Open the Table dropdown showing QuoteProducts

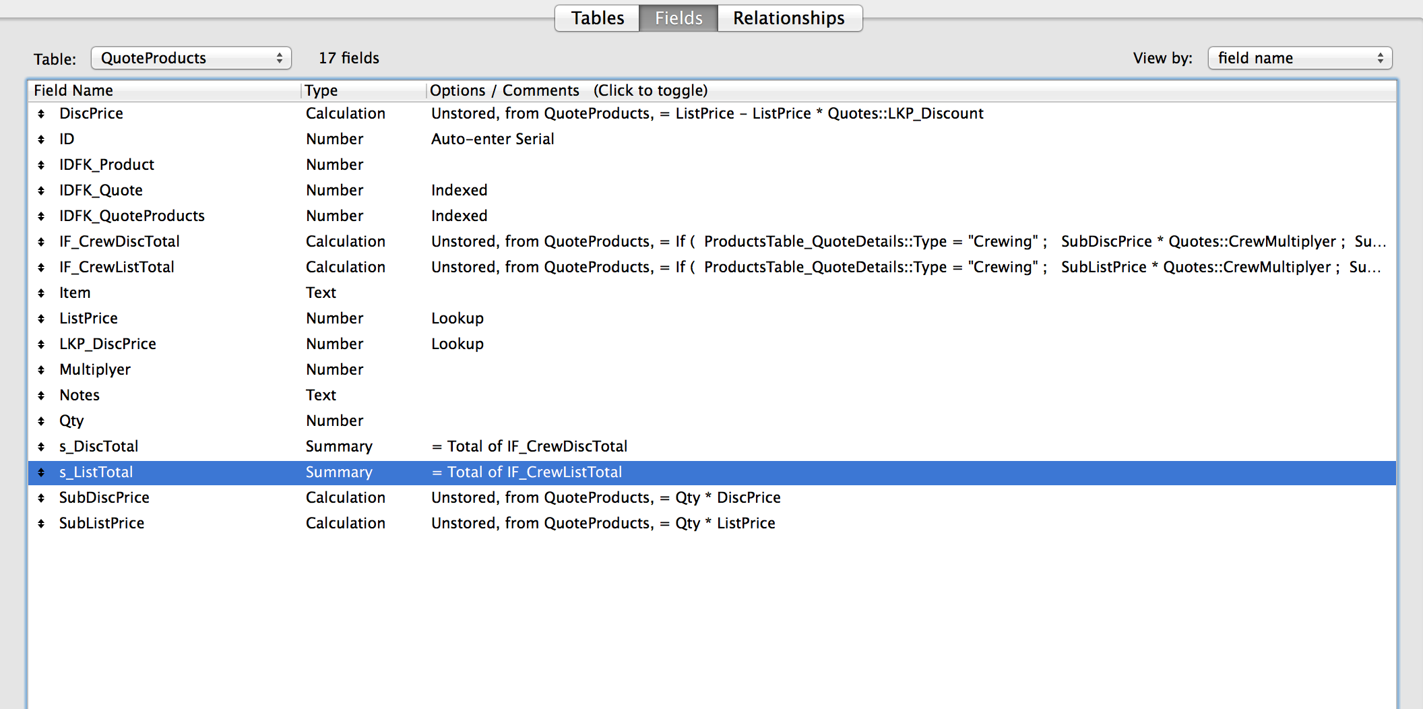coord(191,58)
